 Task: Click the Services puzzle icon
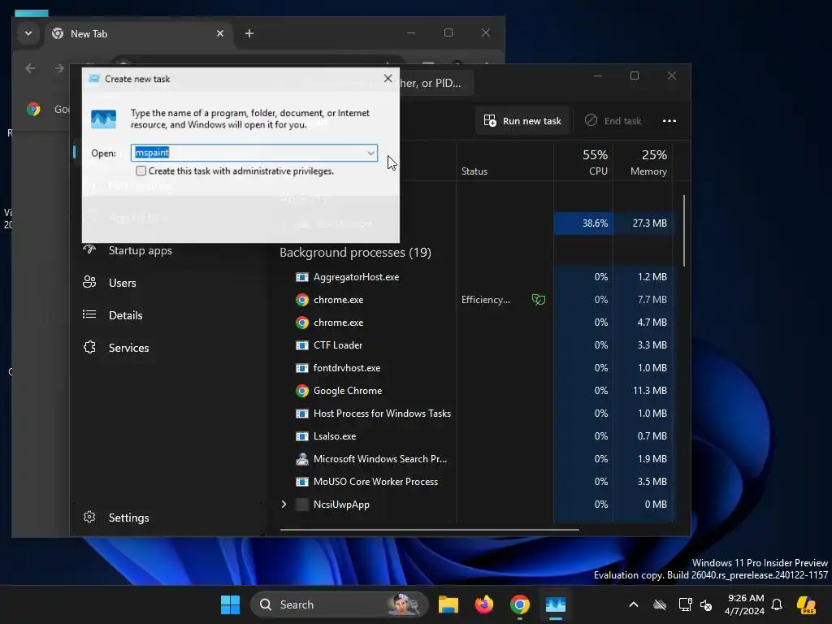pos(89,347)
